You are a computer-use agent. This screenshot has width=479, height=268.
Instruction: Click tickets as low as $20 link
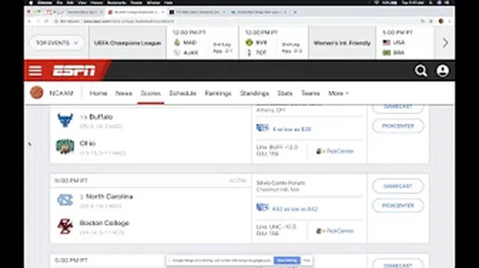pos(292,129)
